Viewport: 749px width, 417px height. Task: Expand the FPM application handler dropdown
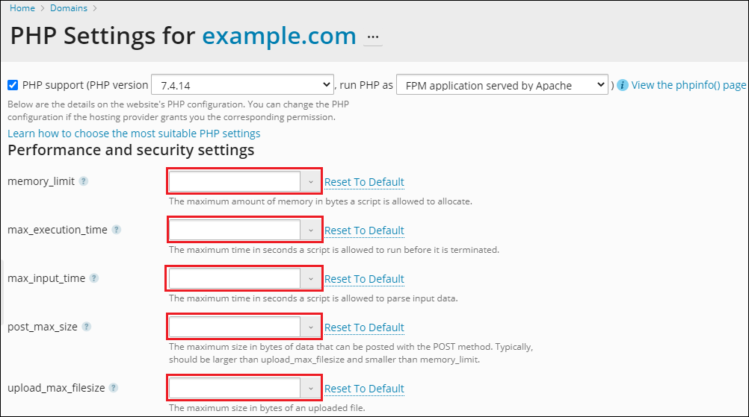(x=502, y=85)
